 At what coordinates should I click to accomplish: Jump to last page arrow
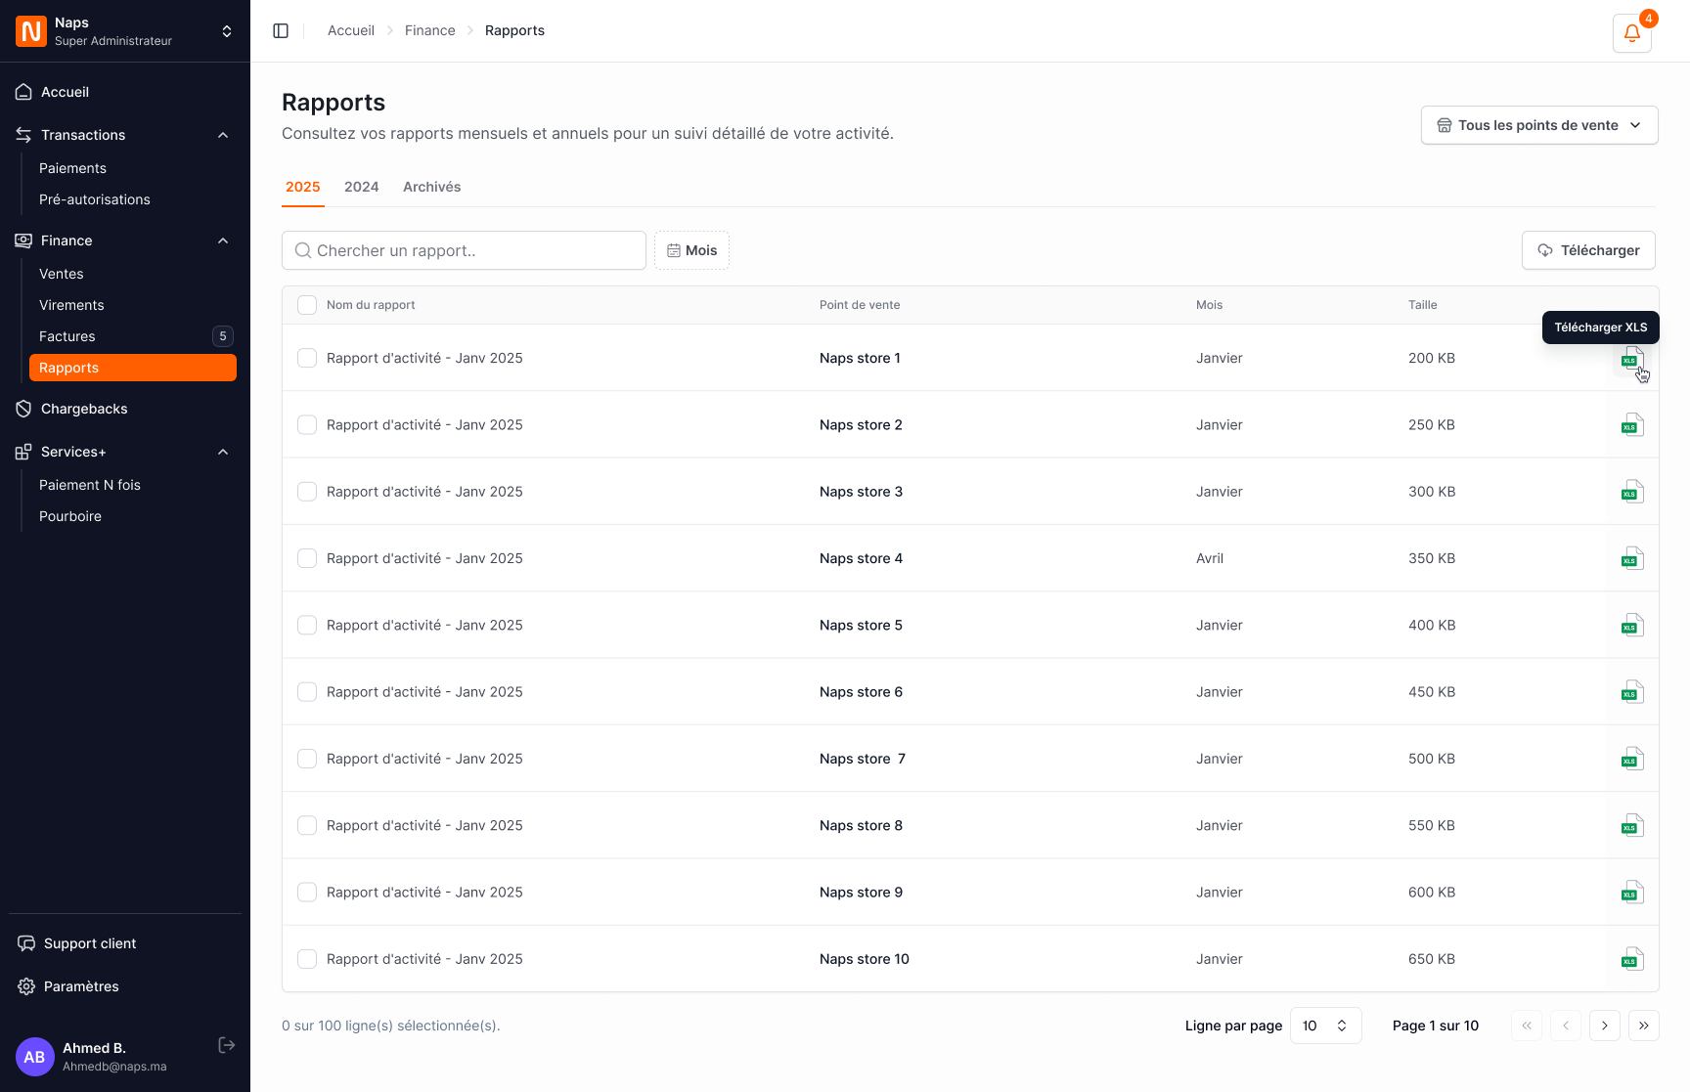[1644, 1026]
